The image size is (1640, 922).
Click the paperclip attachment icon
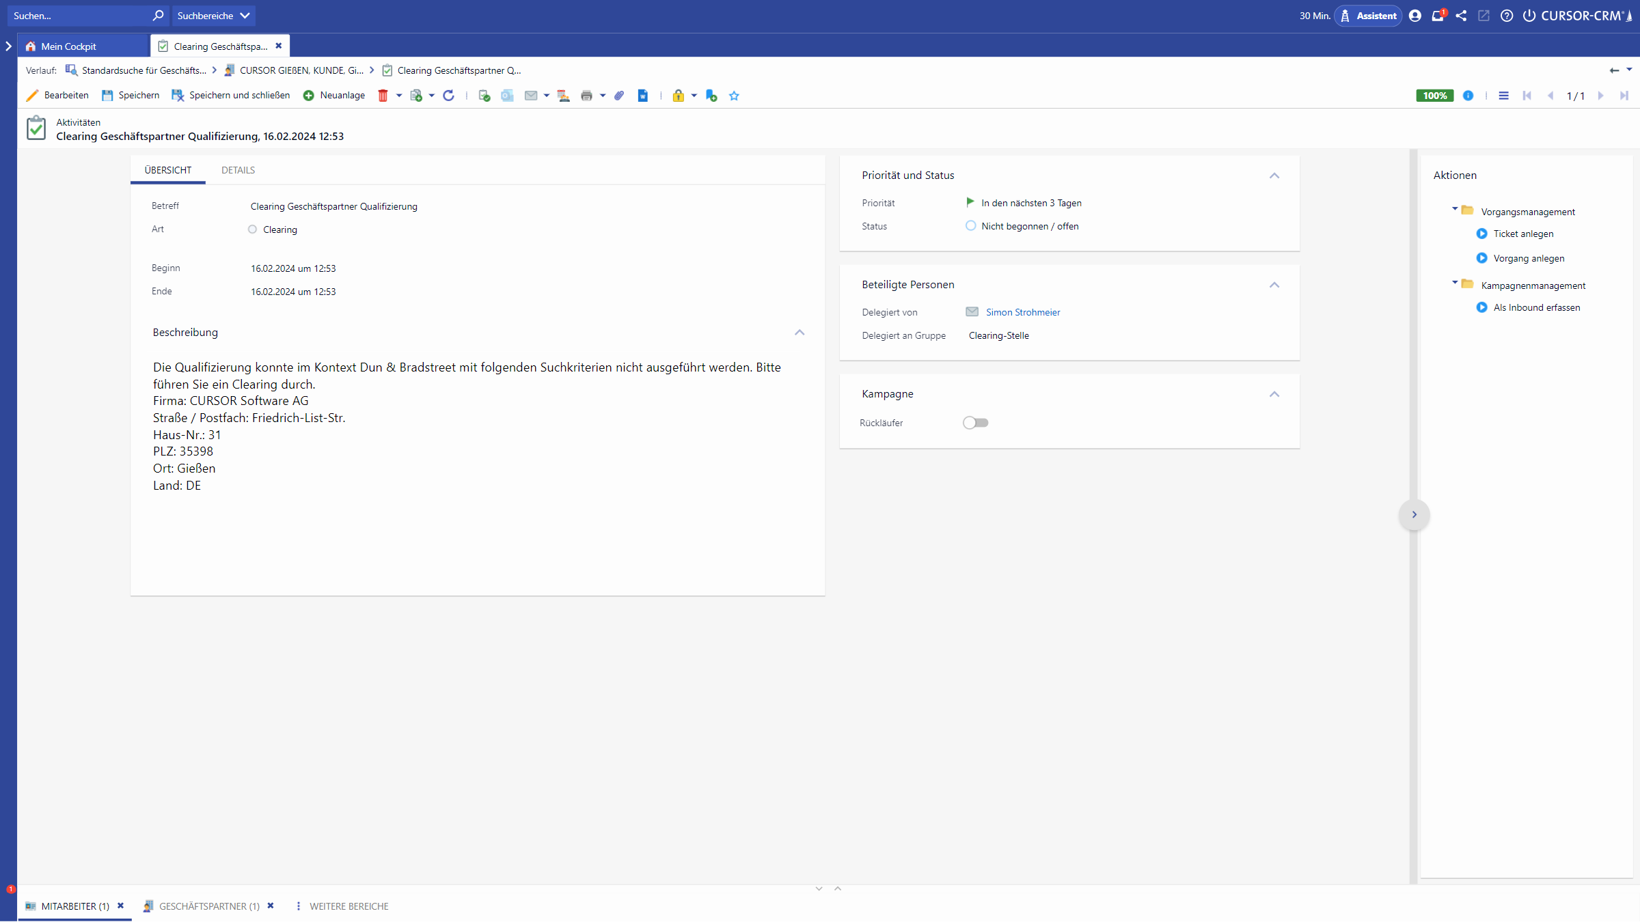(x=619, y=96)
